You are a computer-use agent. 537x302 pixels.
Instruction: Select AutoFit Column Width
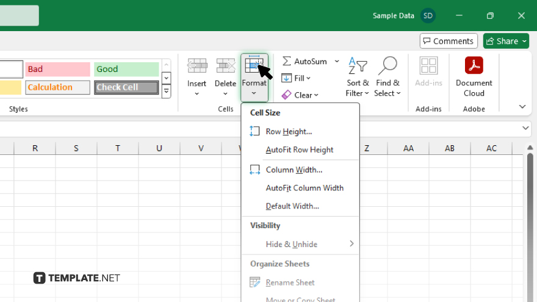coord(305,188)
